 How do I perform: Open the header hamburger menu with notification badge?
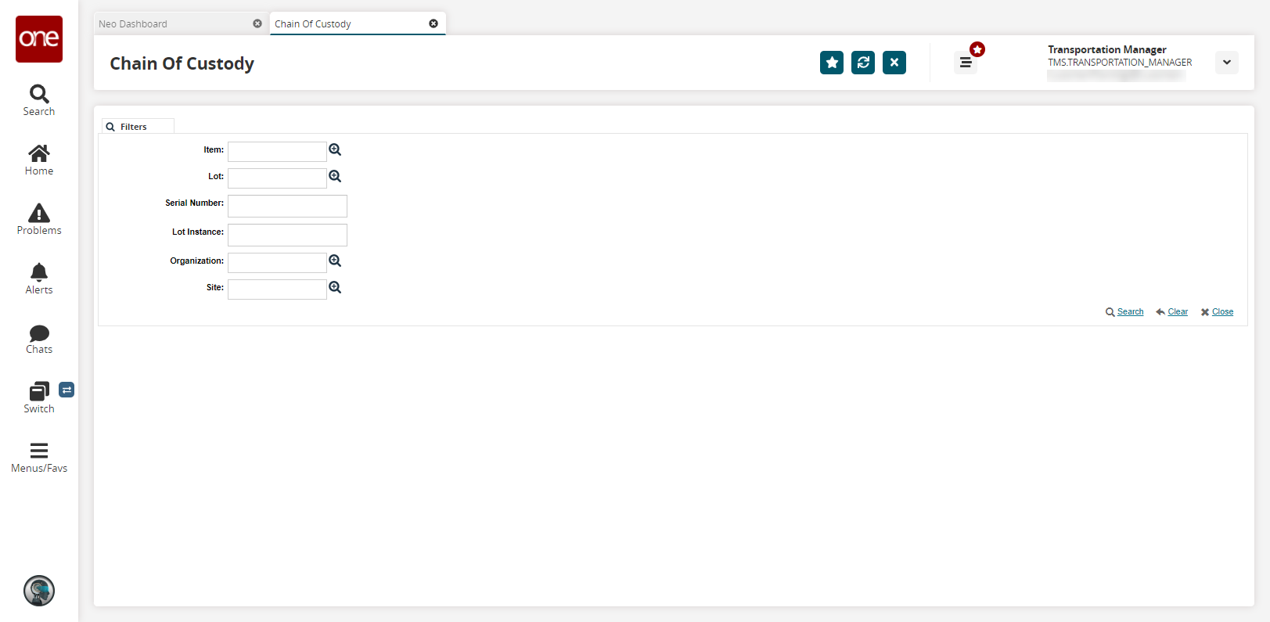[x=966, y=63]
